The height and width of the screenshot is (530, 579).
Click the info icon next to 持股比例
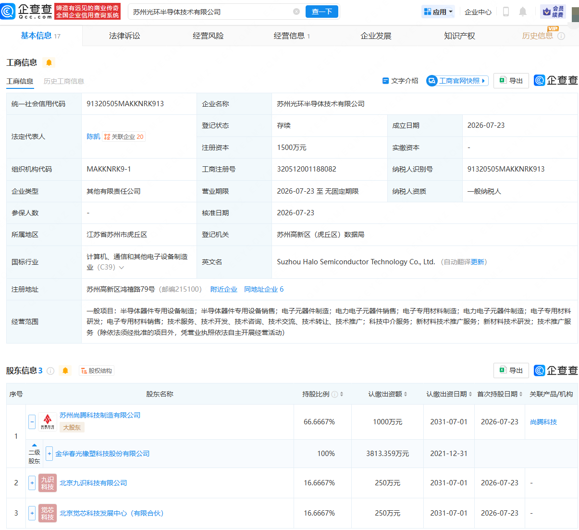point(334,394)
